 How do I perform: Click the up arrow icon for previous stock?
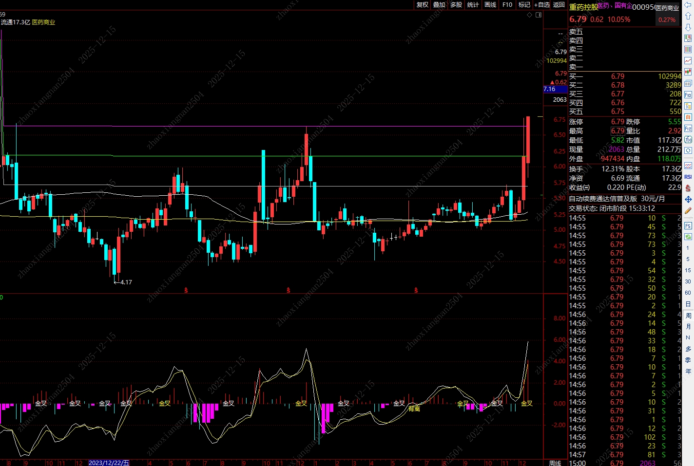[688, 16]
